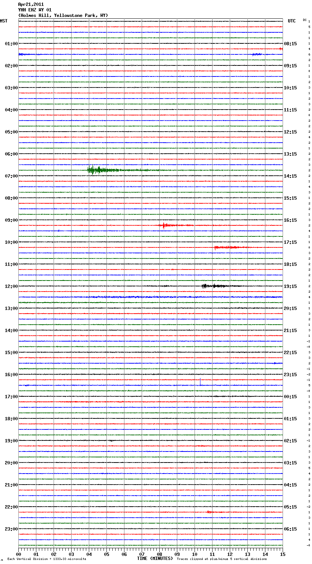
Task: Click the 06:15 UTC time label
Action: 290,529
